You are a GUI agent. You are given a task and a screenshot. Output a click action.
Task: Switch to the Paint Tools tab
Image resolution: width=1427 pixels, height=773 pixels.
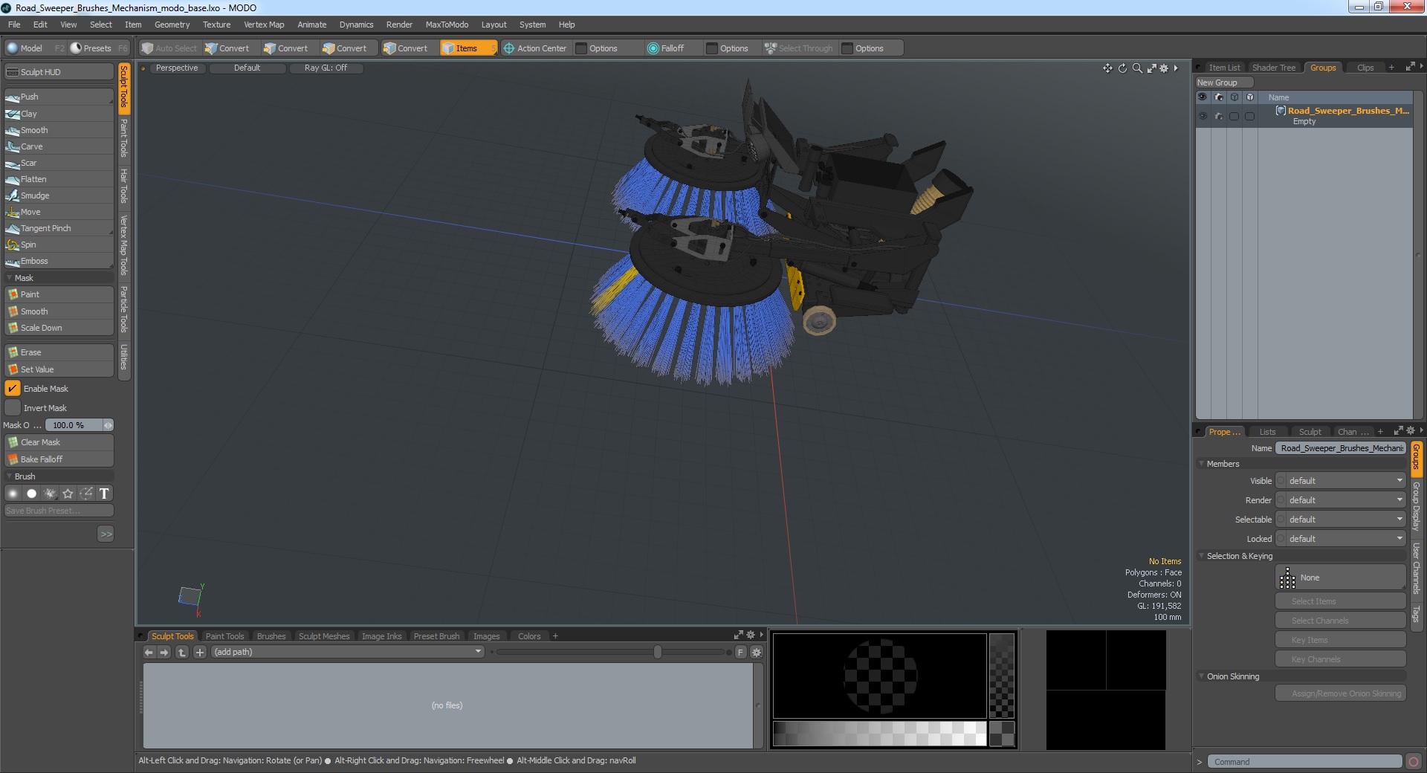coord(224,636)
